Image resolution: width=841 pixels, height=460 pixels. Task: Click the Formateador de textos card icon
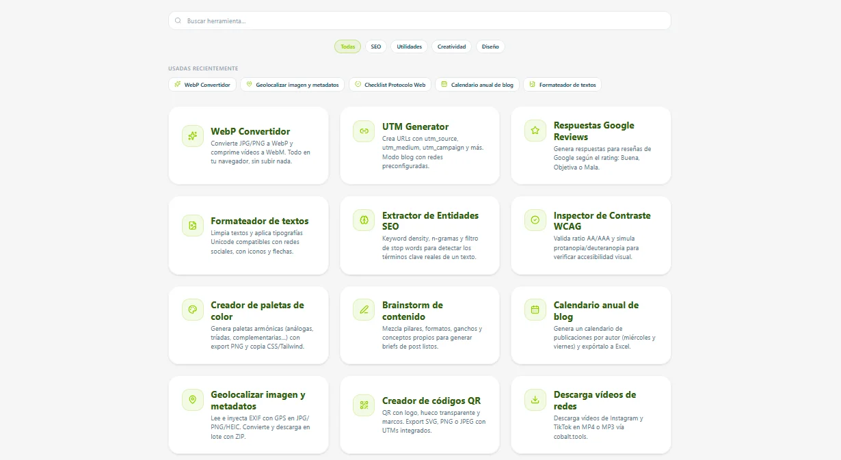point(193,225)
